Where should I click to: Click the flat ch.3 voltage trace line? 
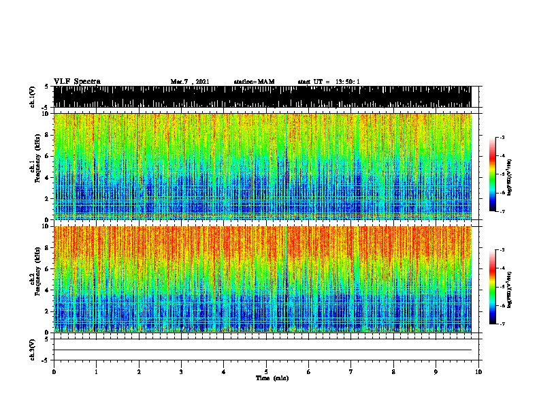(x=263, y=350)
